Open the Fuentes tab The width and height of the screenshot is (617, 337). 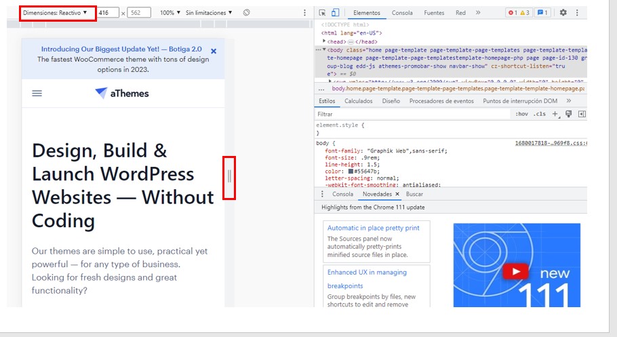pos(434,13)
